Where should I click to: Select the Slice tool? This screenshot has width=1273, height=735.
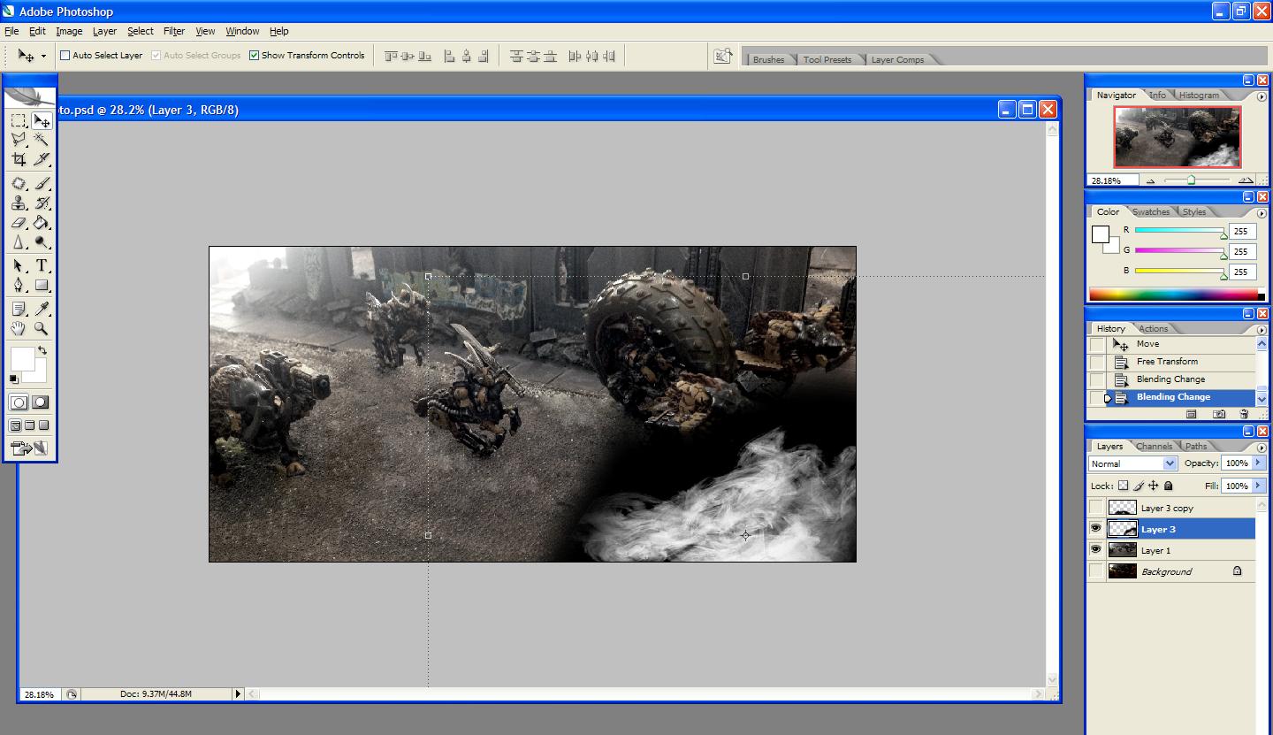tap(42, 159)
